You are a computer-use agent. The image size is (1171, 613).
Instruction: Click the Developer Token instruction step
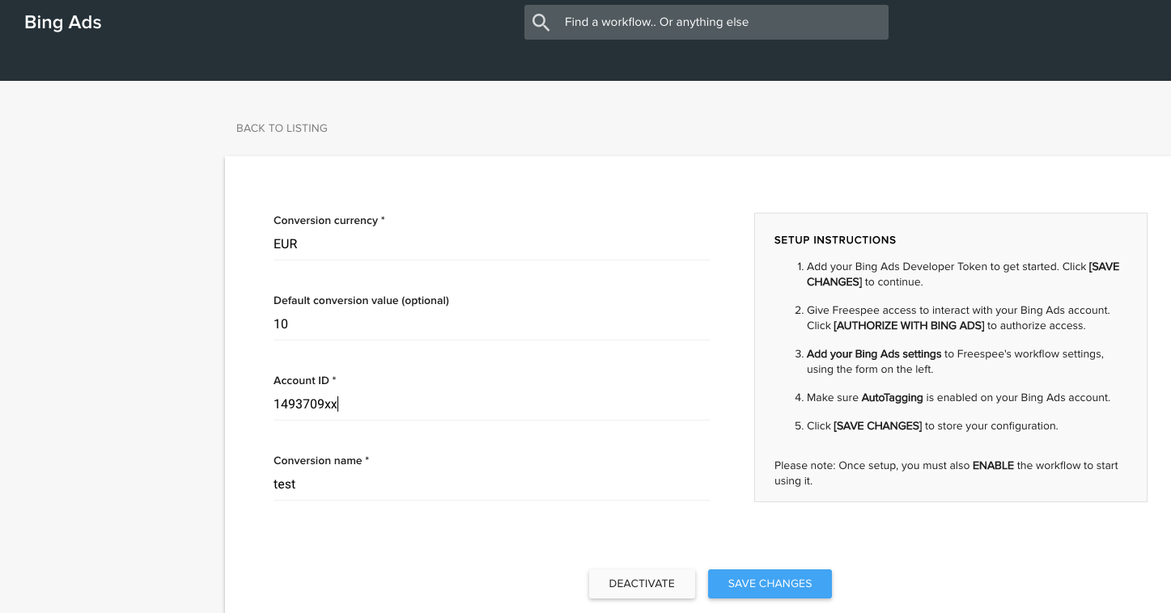pos(963,274)
